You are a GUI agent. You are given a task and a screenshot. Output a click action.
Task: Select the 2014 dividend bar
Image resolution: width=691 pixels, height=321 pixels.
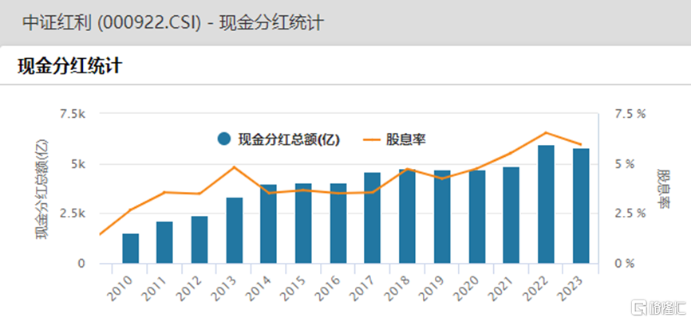tap(269, 224)
